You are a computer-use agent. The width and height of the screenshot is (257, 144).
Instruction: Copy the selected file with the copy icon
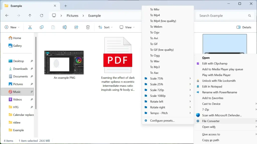coord(41,27)
